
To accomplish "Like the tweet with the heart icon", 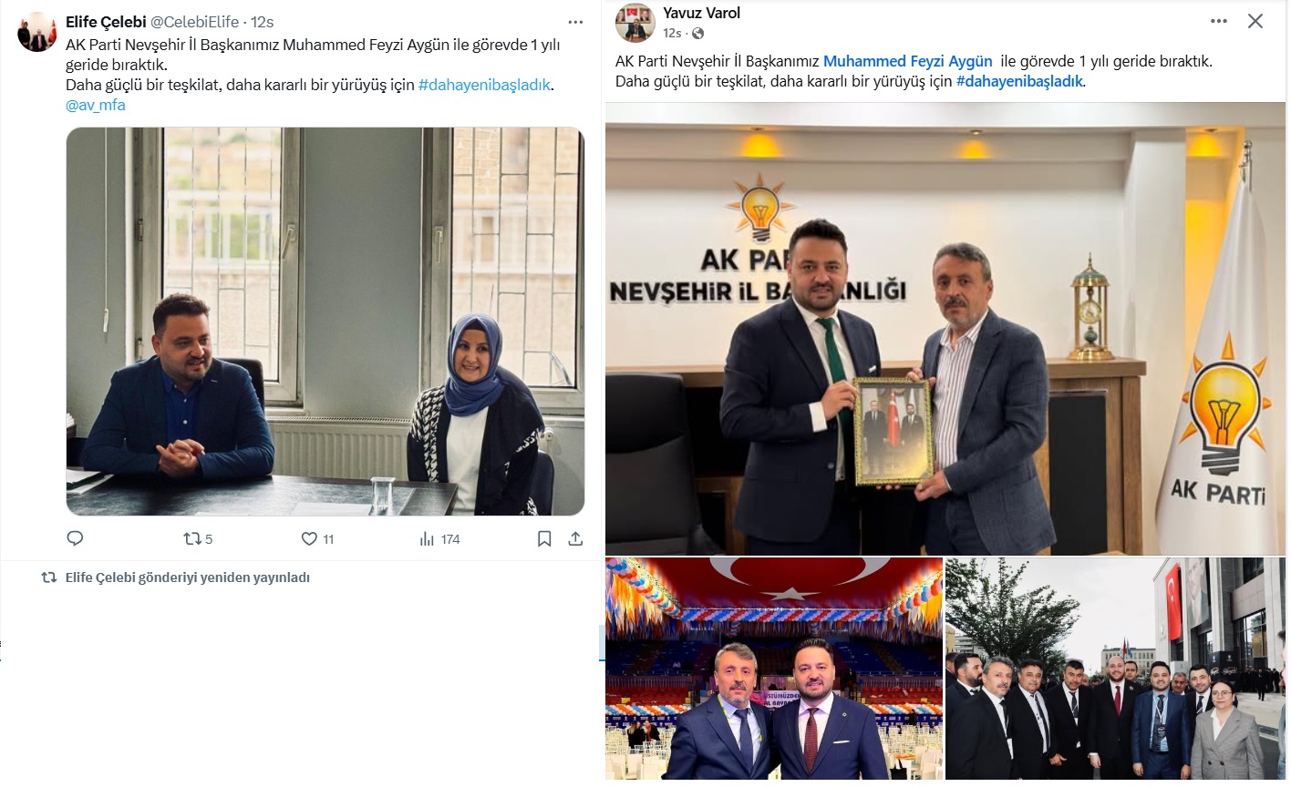I will click(309, 538).
